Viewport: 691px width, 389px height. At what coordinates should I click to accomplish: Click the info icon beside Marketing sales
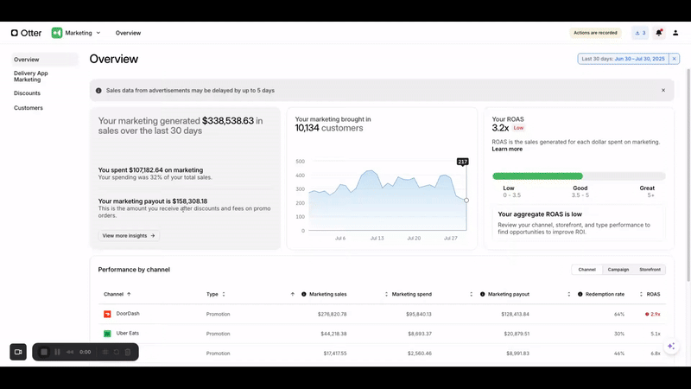click(304, 294)
